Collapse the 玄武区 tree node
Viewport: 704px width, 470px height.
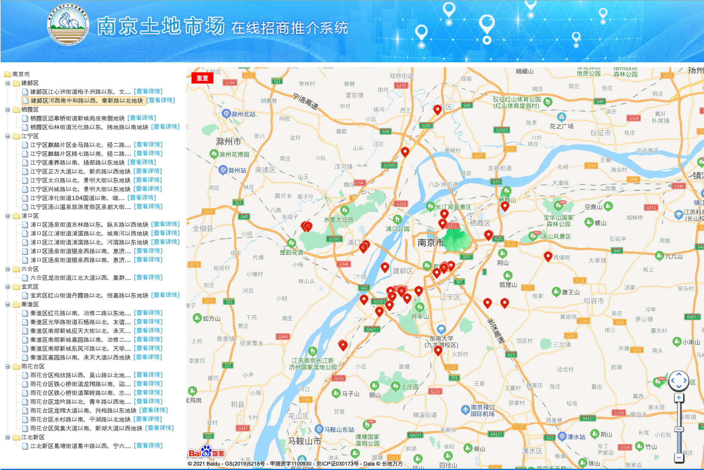[8, 287]
